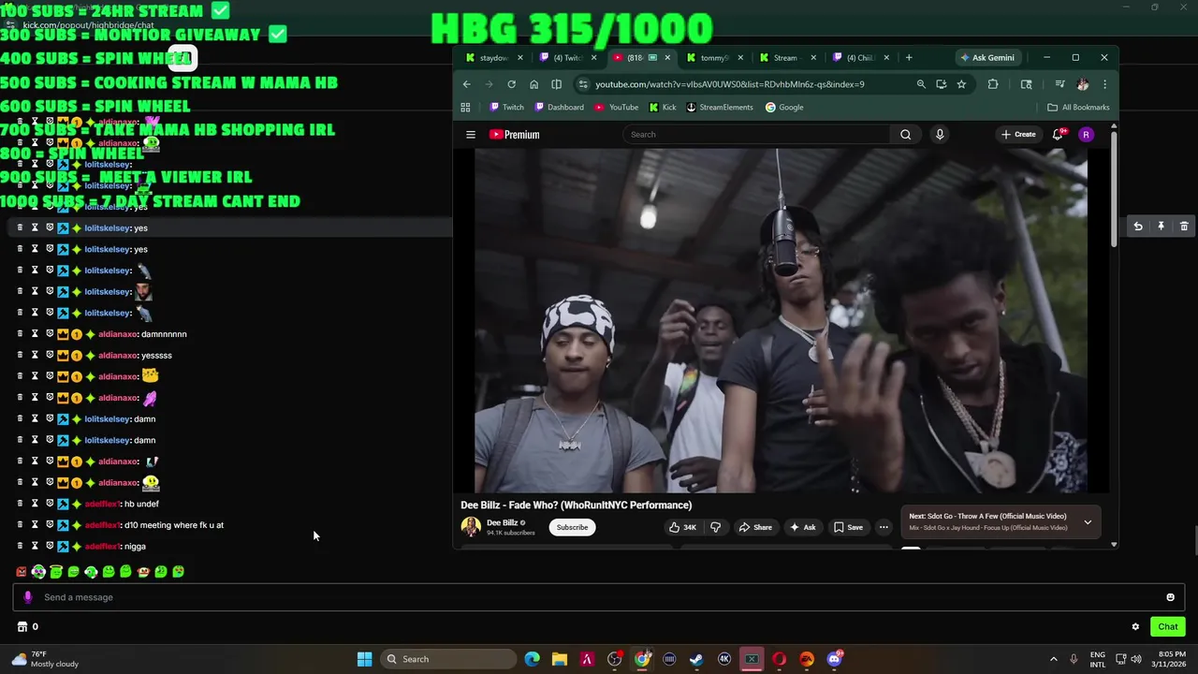Open Windows Start menu
The width and height of the screenshot is (1198, 674).
click(364, 659)
